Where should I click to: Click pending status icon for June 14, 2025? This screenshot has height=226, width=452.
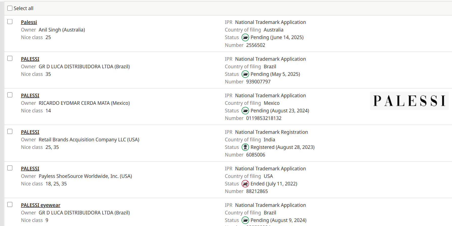[x=245, y=38]
